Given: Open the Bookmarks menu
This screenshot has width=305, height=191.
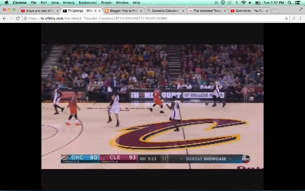Looking at the screenshot, I should click(88, 3).
